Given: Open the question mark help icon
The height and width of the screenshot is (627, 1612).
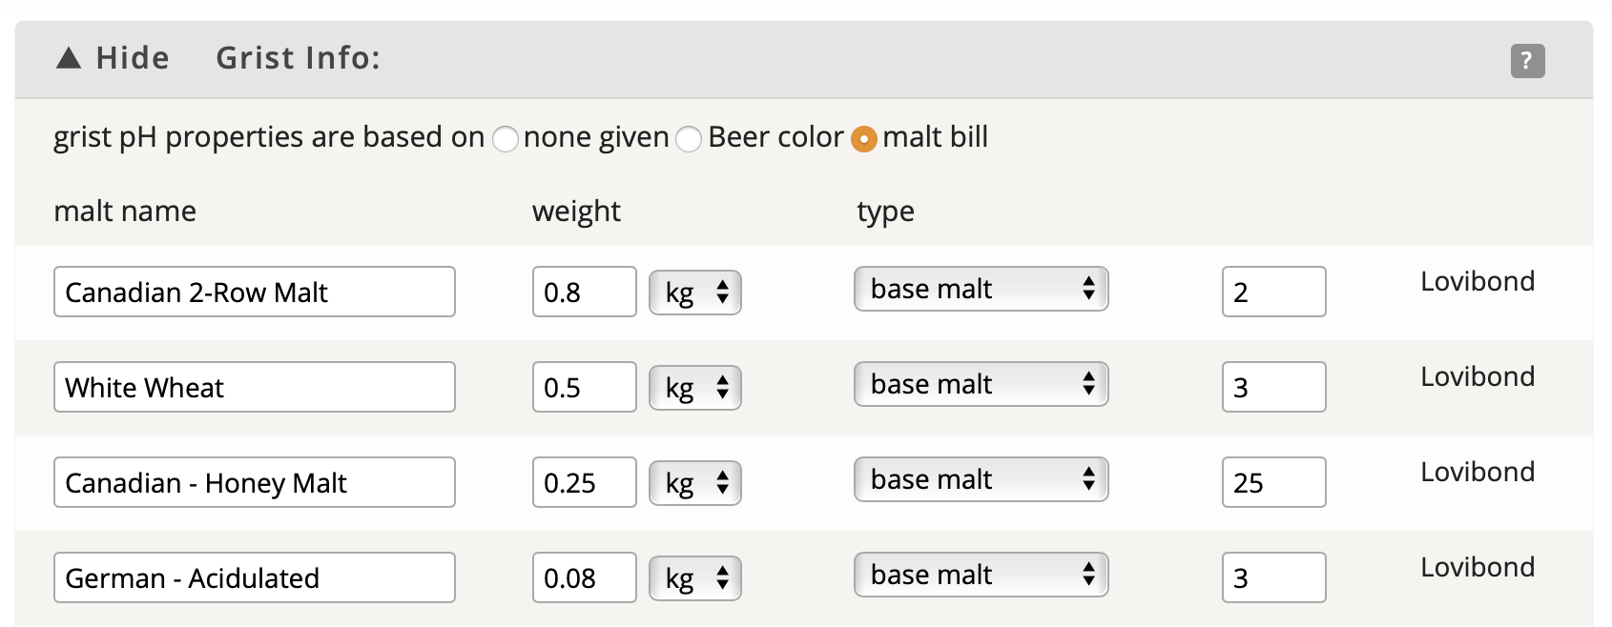Looking at the screenshot, I should point(1527,61).
